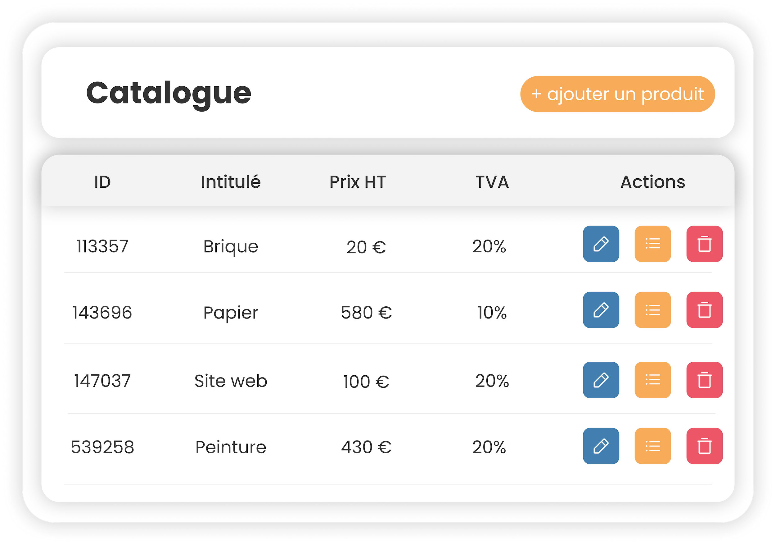Screen dimensions: 776x545
Task: Edit the Papier product with pencil icon
Action: click(x=601, y=310)
